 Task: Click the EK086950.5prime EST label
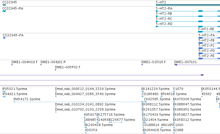(x=187, y=110)
